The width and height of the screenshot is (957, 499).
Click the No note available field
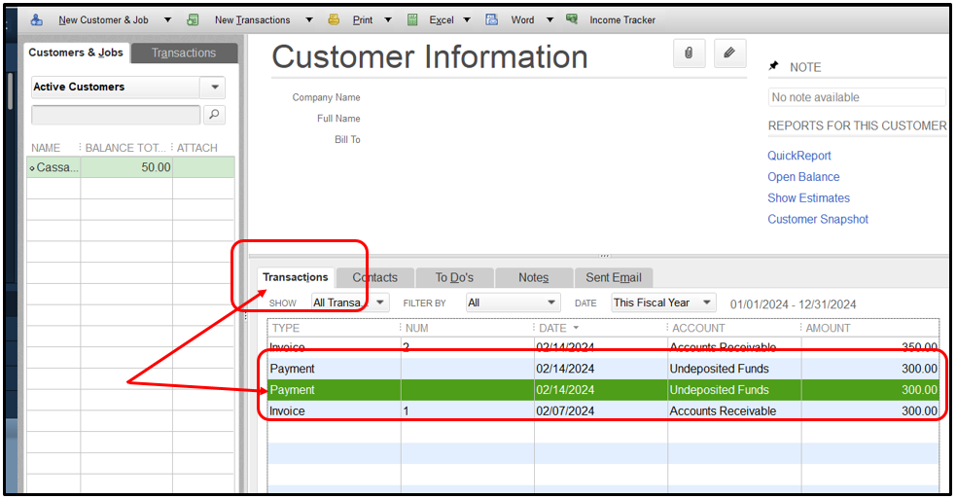tap(857, 97)
